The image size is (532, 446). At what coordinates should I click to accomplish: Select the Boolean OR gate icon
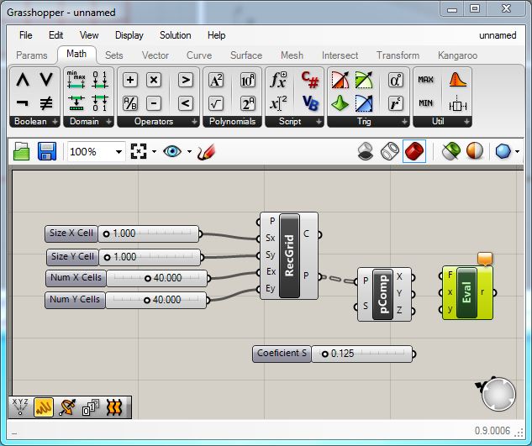(46, 80)
